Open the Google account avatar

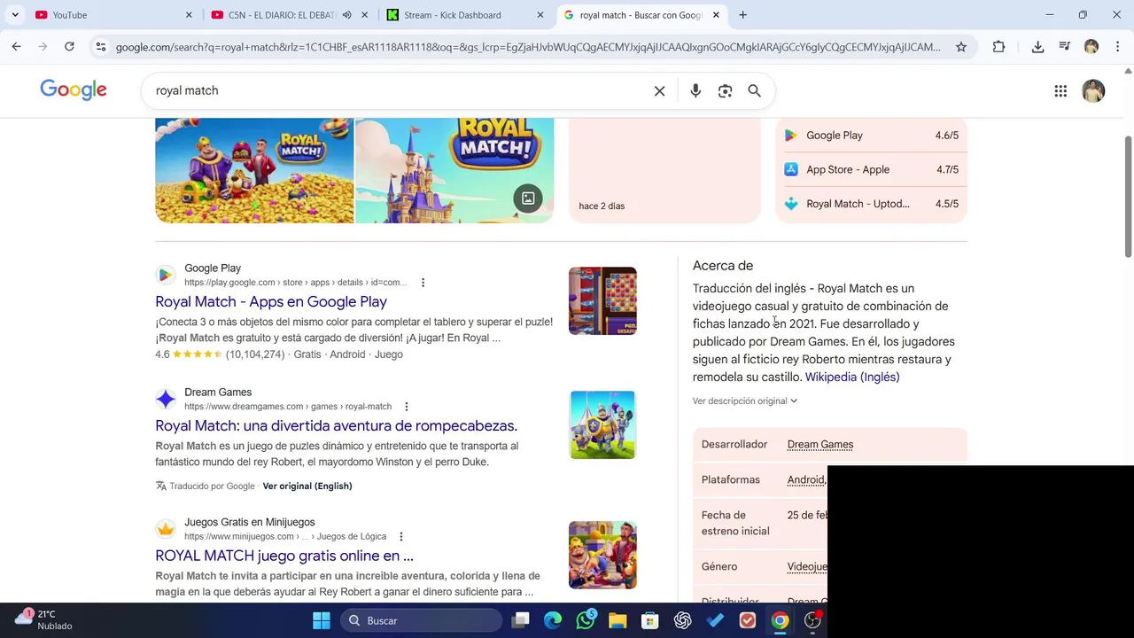click(1093, 90)
